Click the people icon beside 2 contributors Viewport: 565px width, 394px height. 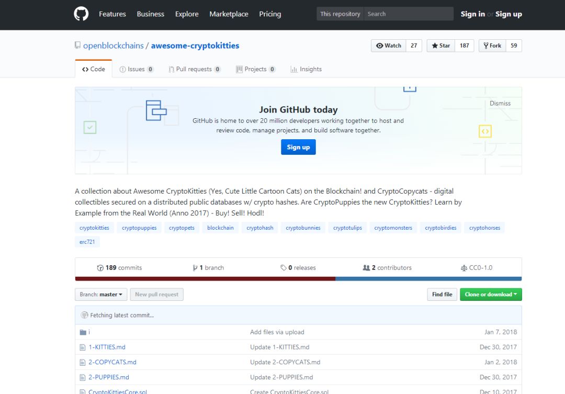coord(366,268)
